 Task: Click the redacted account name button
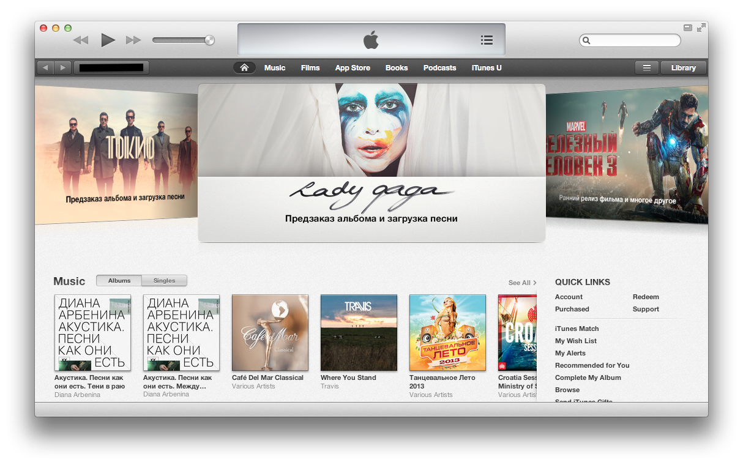pos(111,67)
